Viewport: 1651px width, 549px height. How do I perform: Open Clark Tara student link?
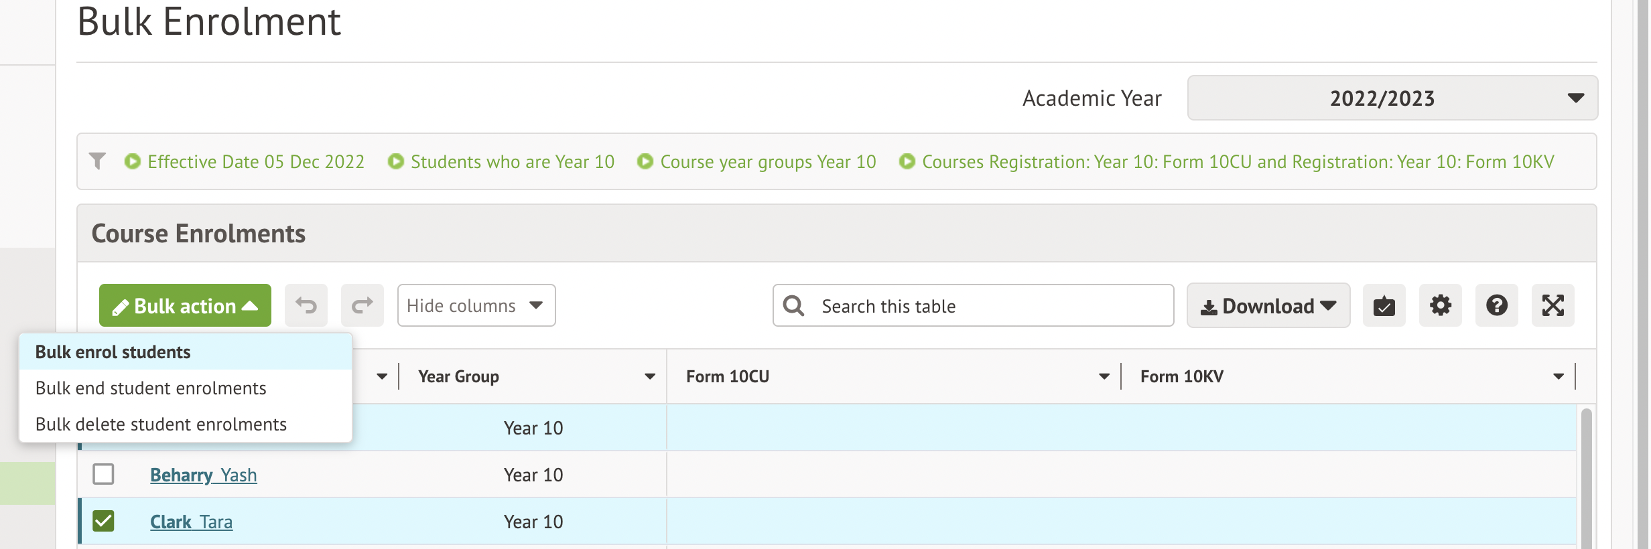pos(191,522)
